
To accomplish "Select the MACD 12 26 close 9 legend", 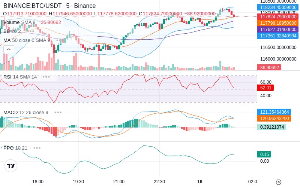I will tap(25, 113).
